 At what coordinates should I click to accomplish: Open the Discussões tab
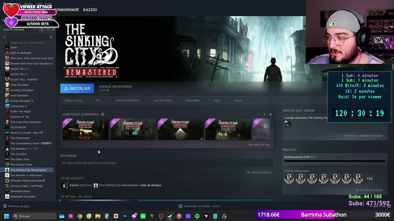tap(193, 100)
